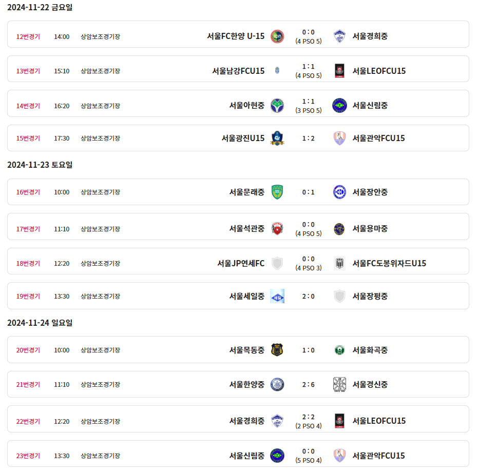This screenshot has width=478, height=473.
Task: Click the 2 : 6 score of match 21
Action: click(x=308, y=384)
